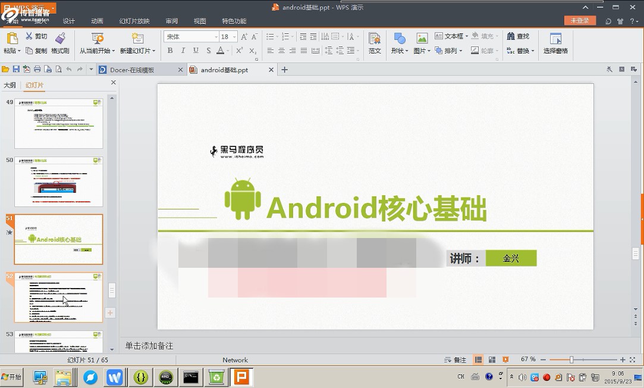Switch to slide sorter view icon
Screen dimensions: 644x388
[x=492, y=359]
